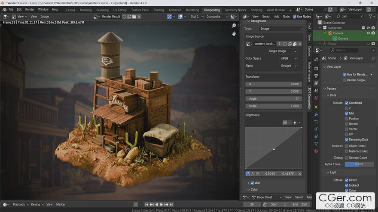Open the Render menu

pos(30,9)
